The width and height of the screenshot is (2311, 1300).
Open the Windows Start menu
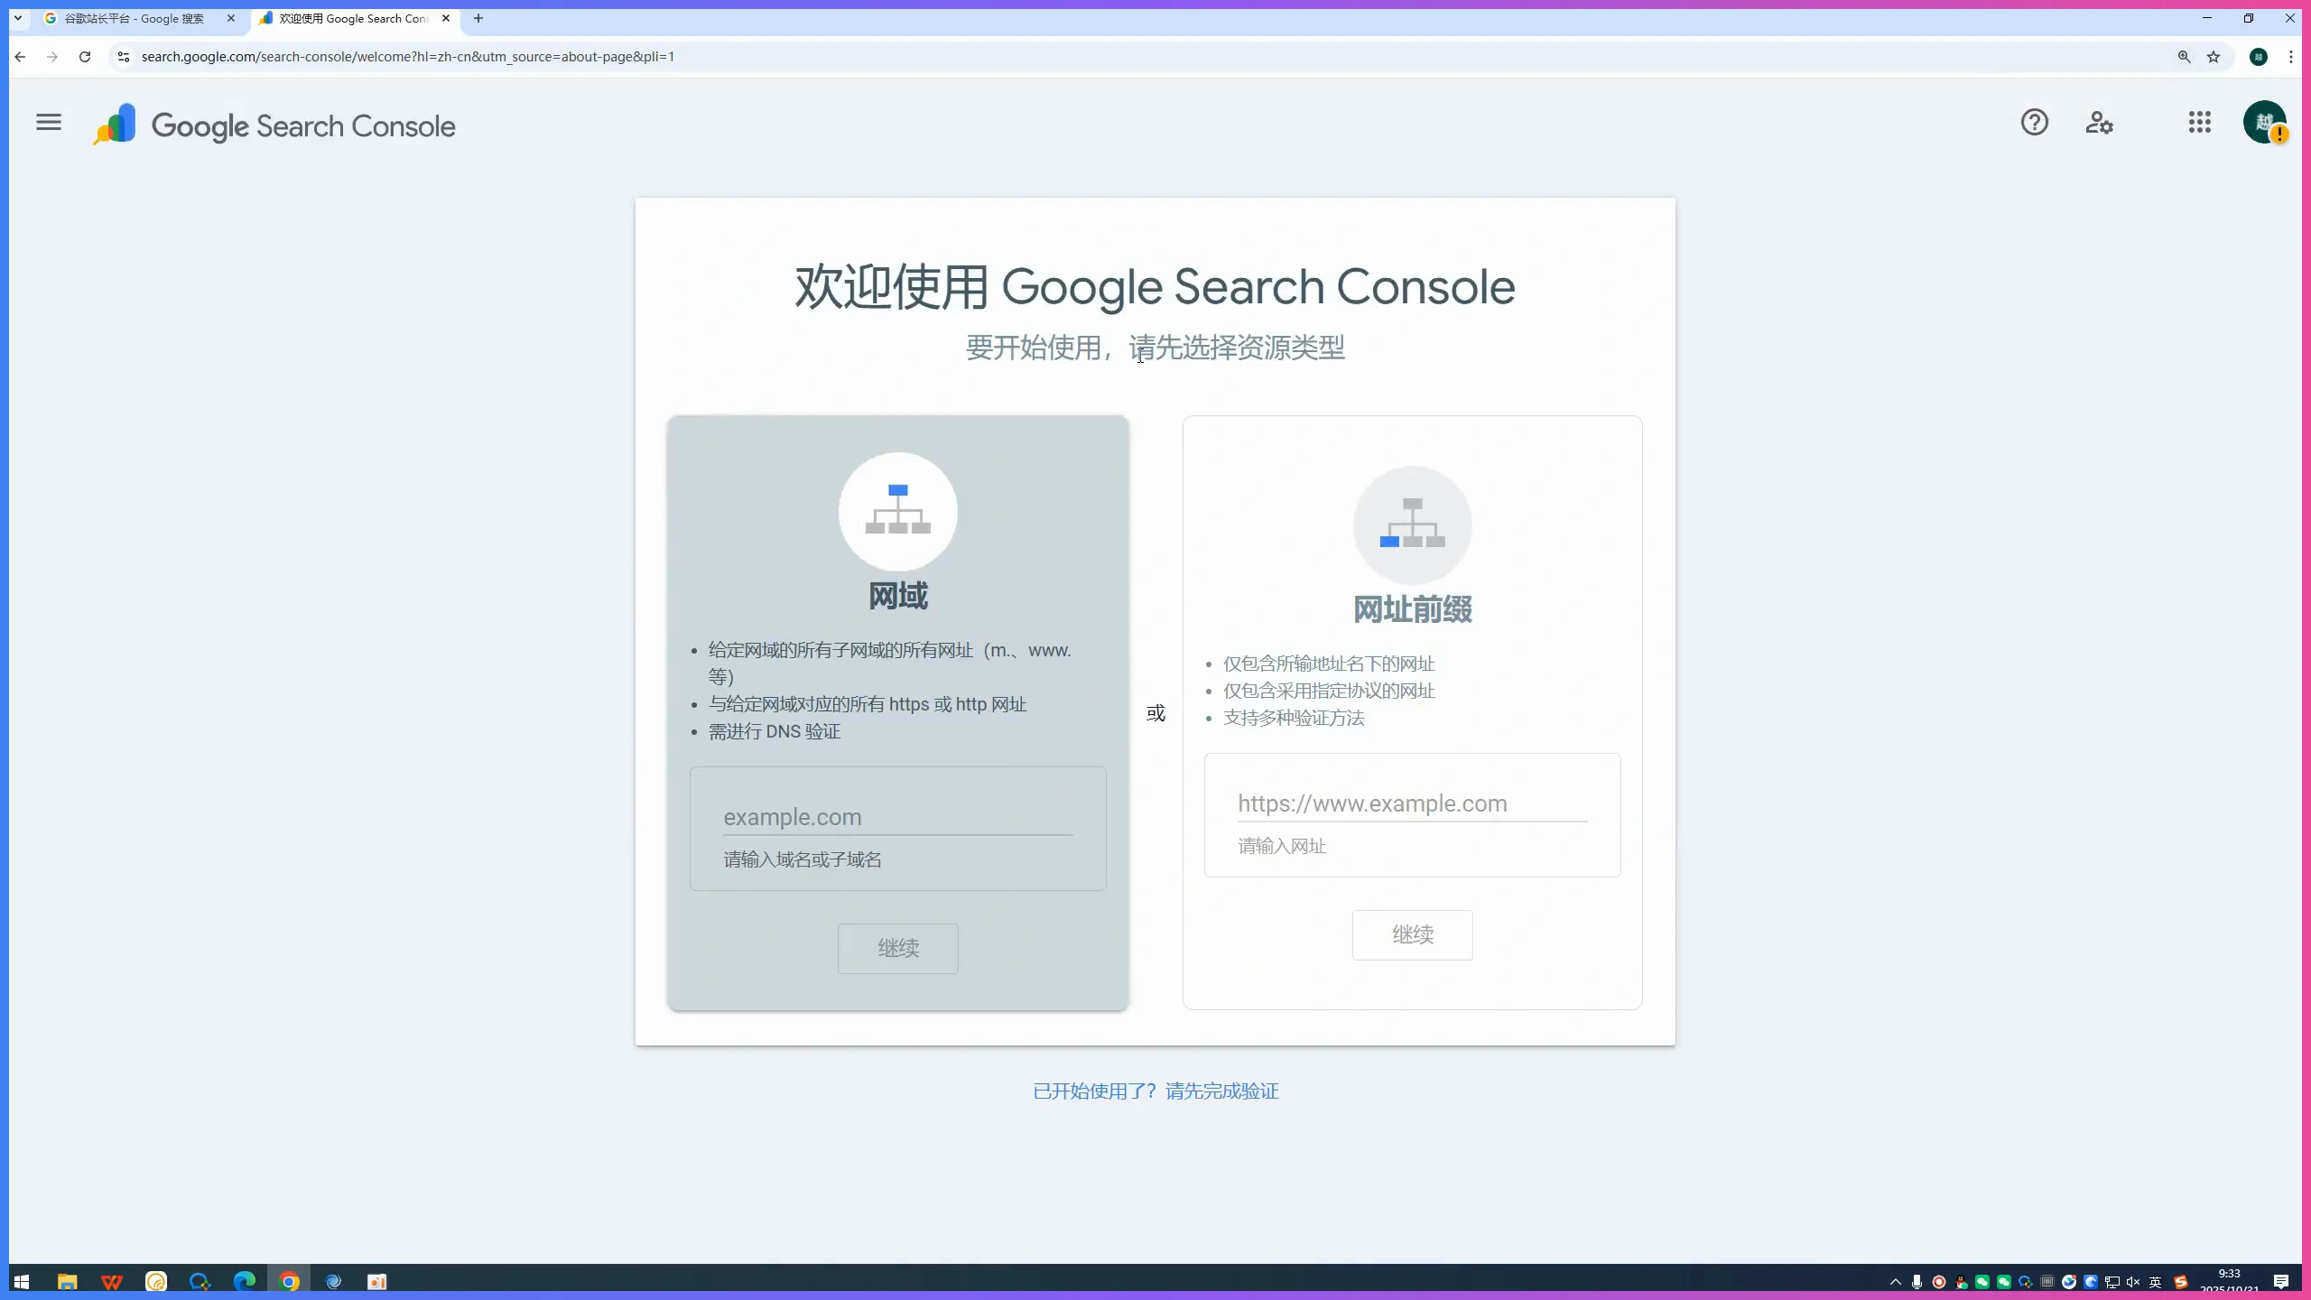22,1282
